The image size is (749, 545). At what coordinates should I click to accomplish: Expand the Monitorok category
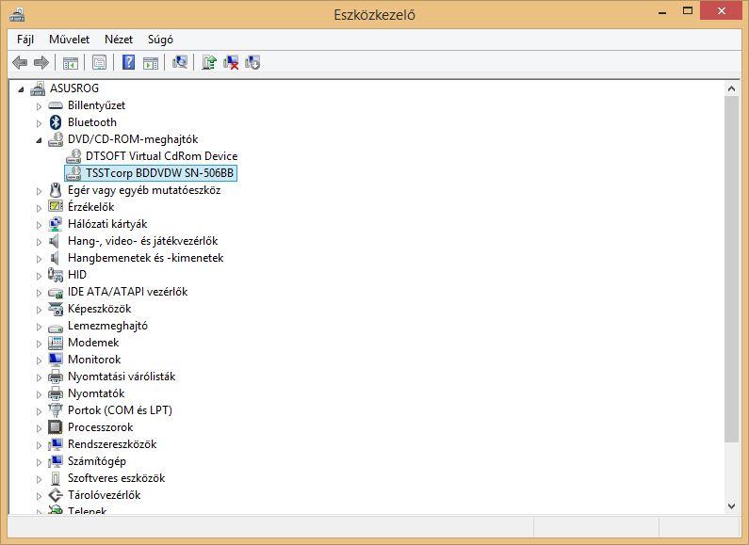click(40, 361)
